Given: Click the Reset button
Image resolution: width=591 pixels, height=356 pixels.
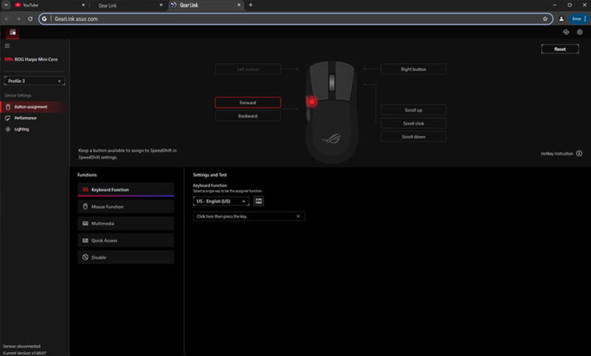Looking at the screenshot, I should click(x=560, y=48).
